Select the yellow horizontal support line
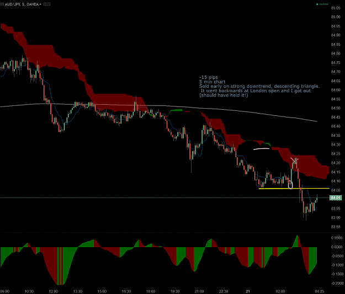The height and width of the screenshot is (294, 345). click(x=294, y=189)
